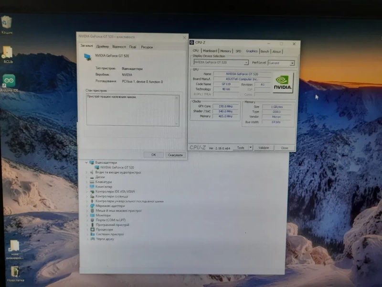Click the display adapter icon in properties dialog
Image resolution: width=382 pixels, height=287 pixels.
tap(87, 57)
